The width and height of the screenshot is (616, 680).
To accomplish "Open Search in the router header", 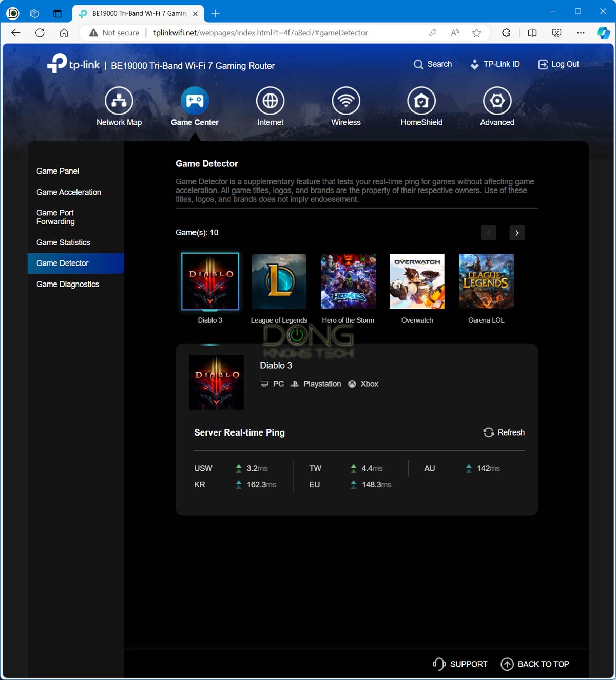I will click(433, 64).
